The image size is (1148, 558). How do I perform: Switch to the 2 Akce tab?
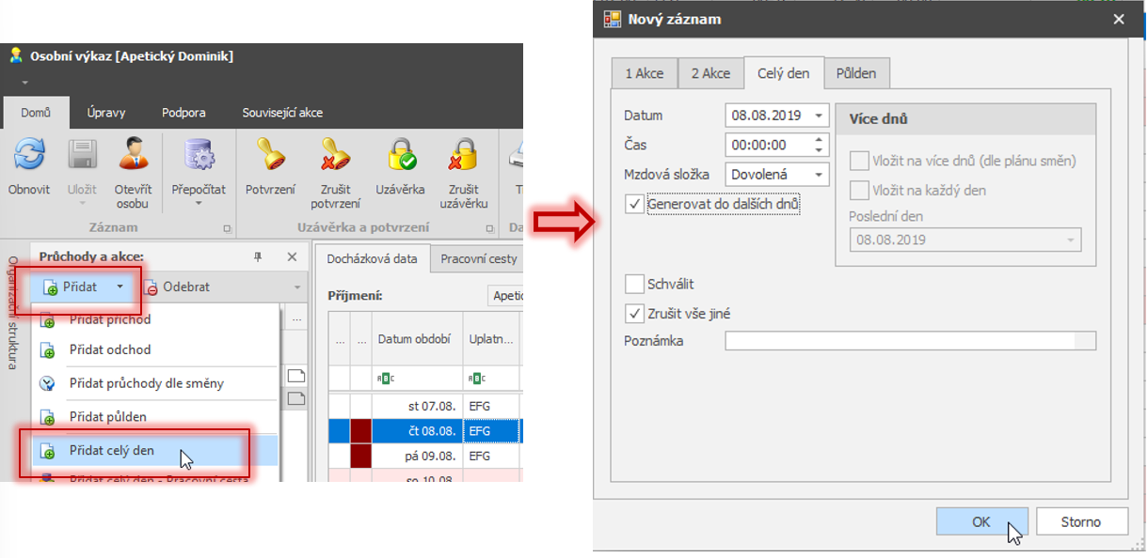[710, 73]
